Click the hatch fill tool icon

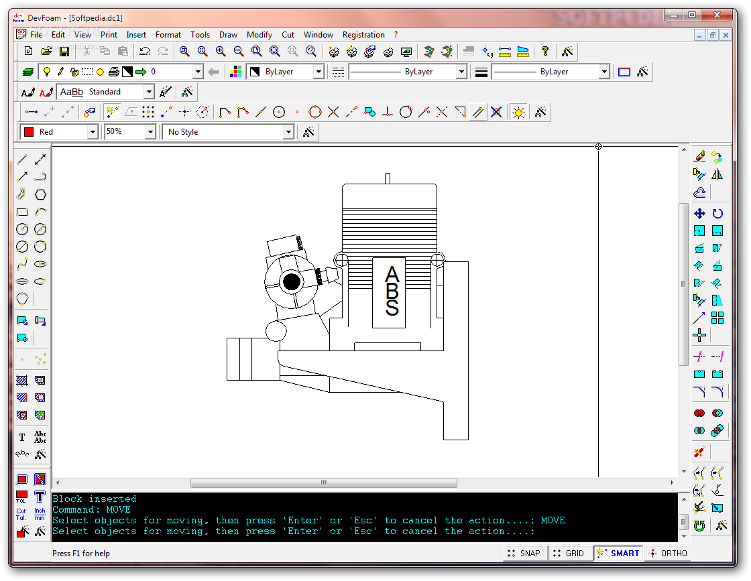point(22,381)
